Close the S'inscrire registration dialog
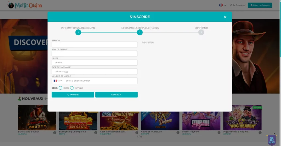Image resolution: width=281 pixels, height=146 pixels. pos(225,17)
